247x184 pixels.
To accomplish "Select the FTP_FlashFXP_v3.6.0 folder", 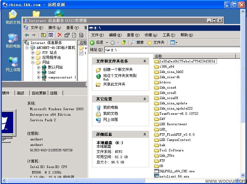I will tap(174, 134).
